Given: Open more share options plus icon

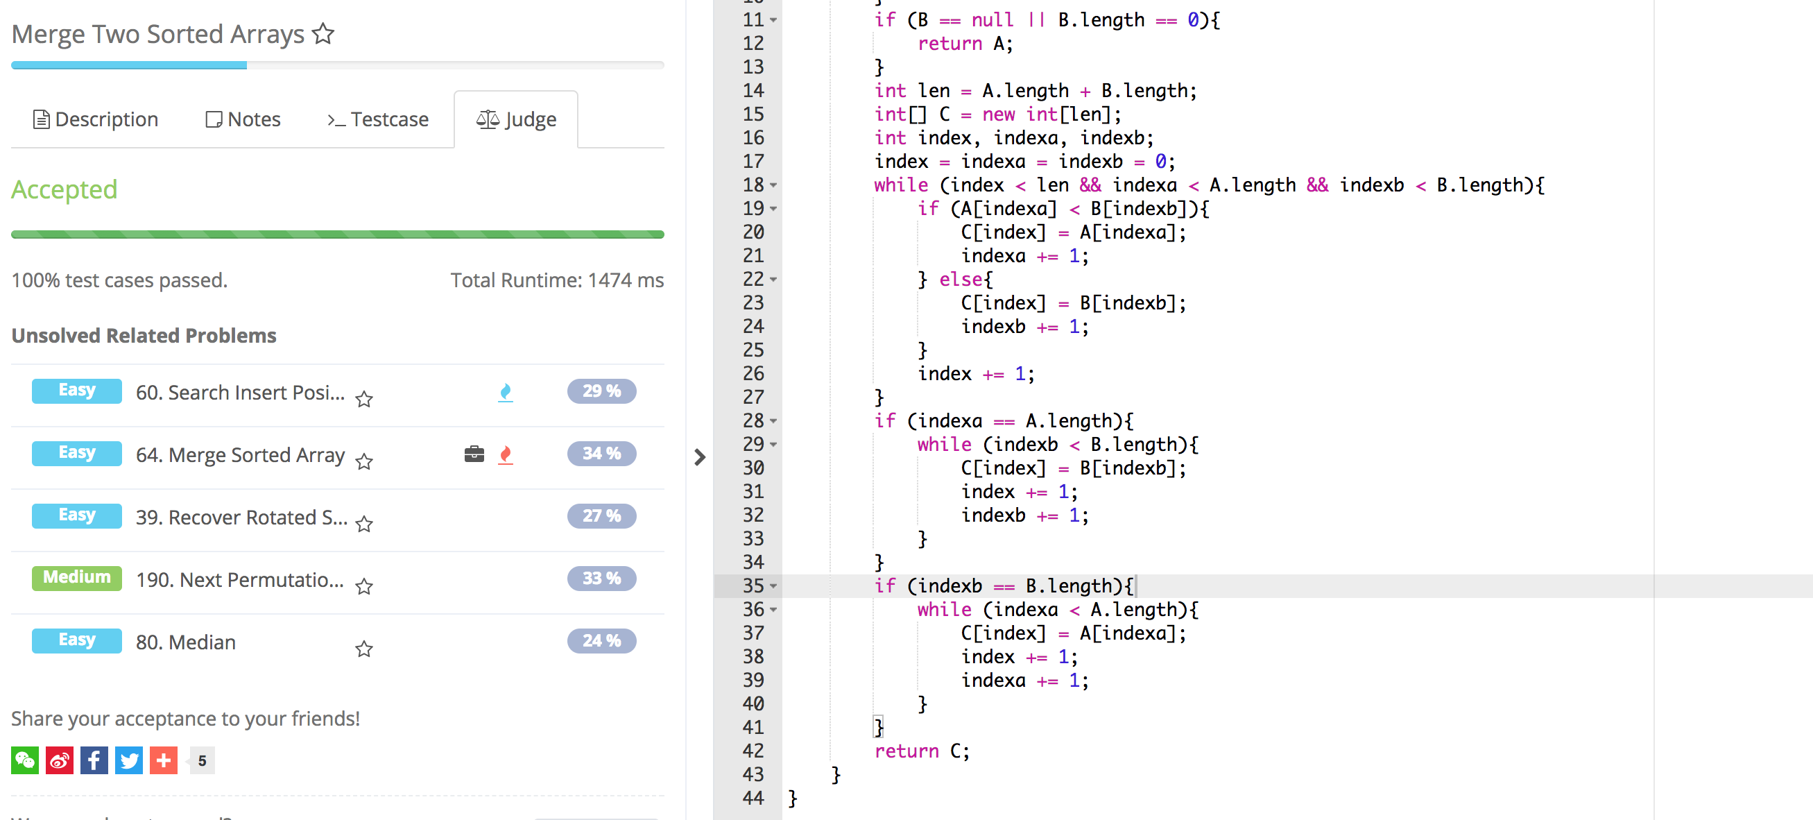Looking at the screenshot, I should (163, 760).
